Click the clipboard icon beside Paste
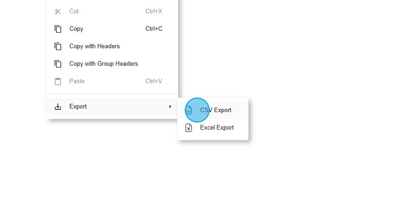 58,81
